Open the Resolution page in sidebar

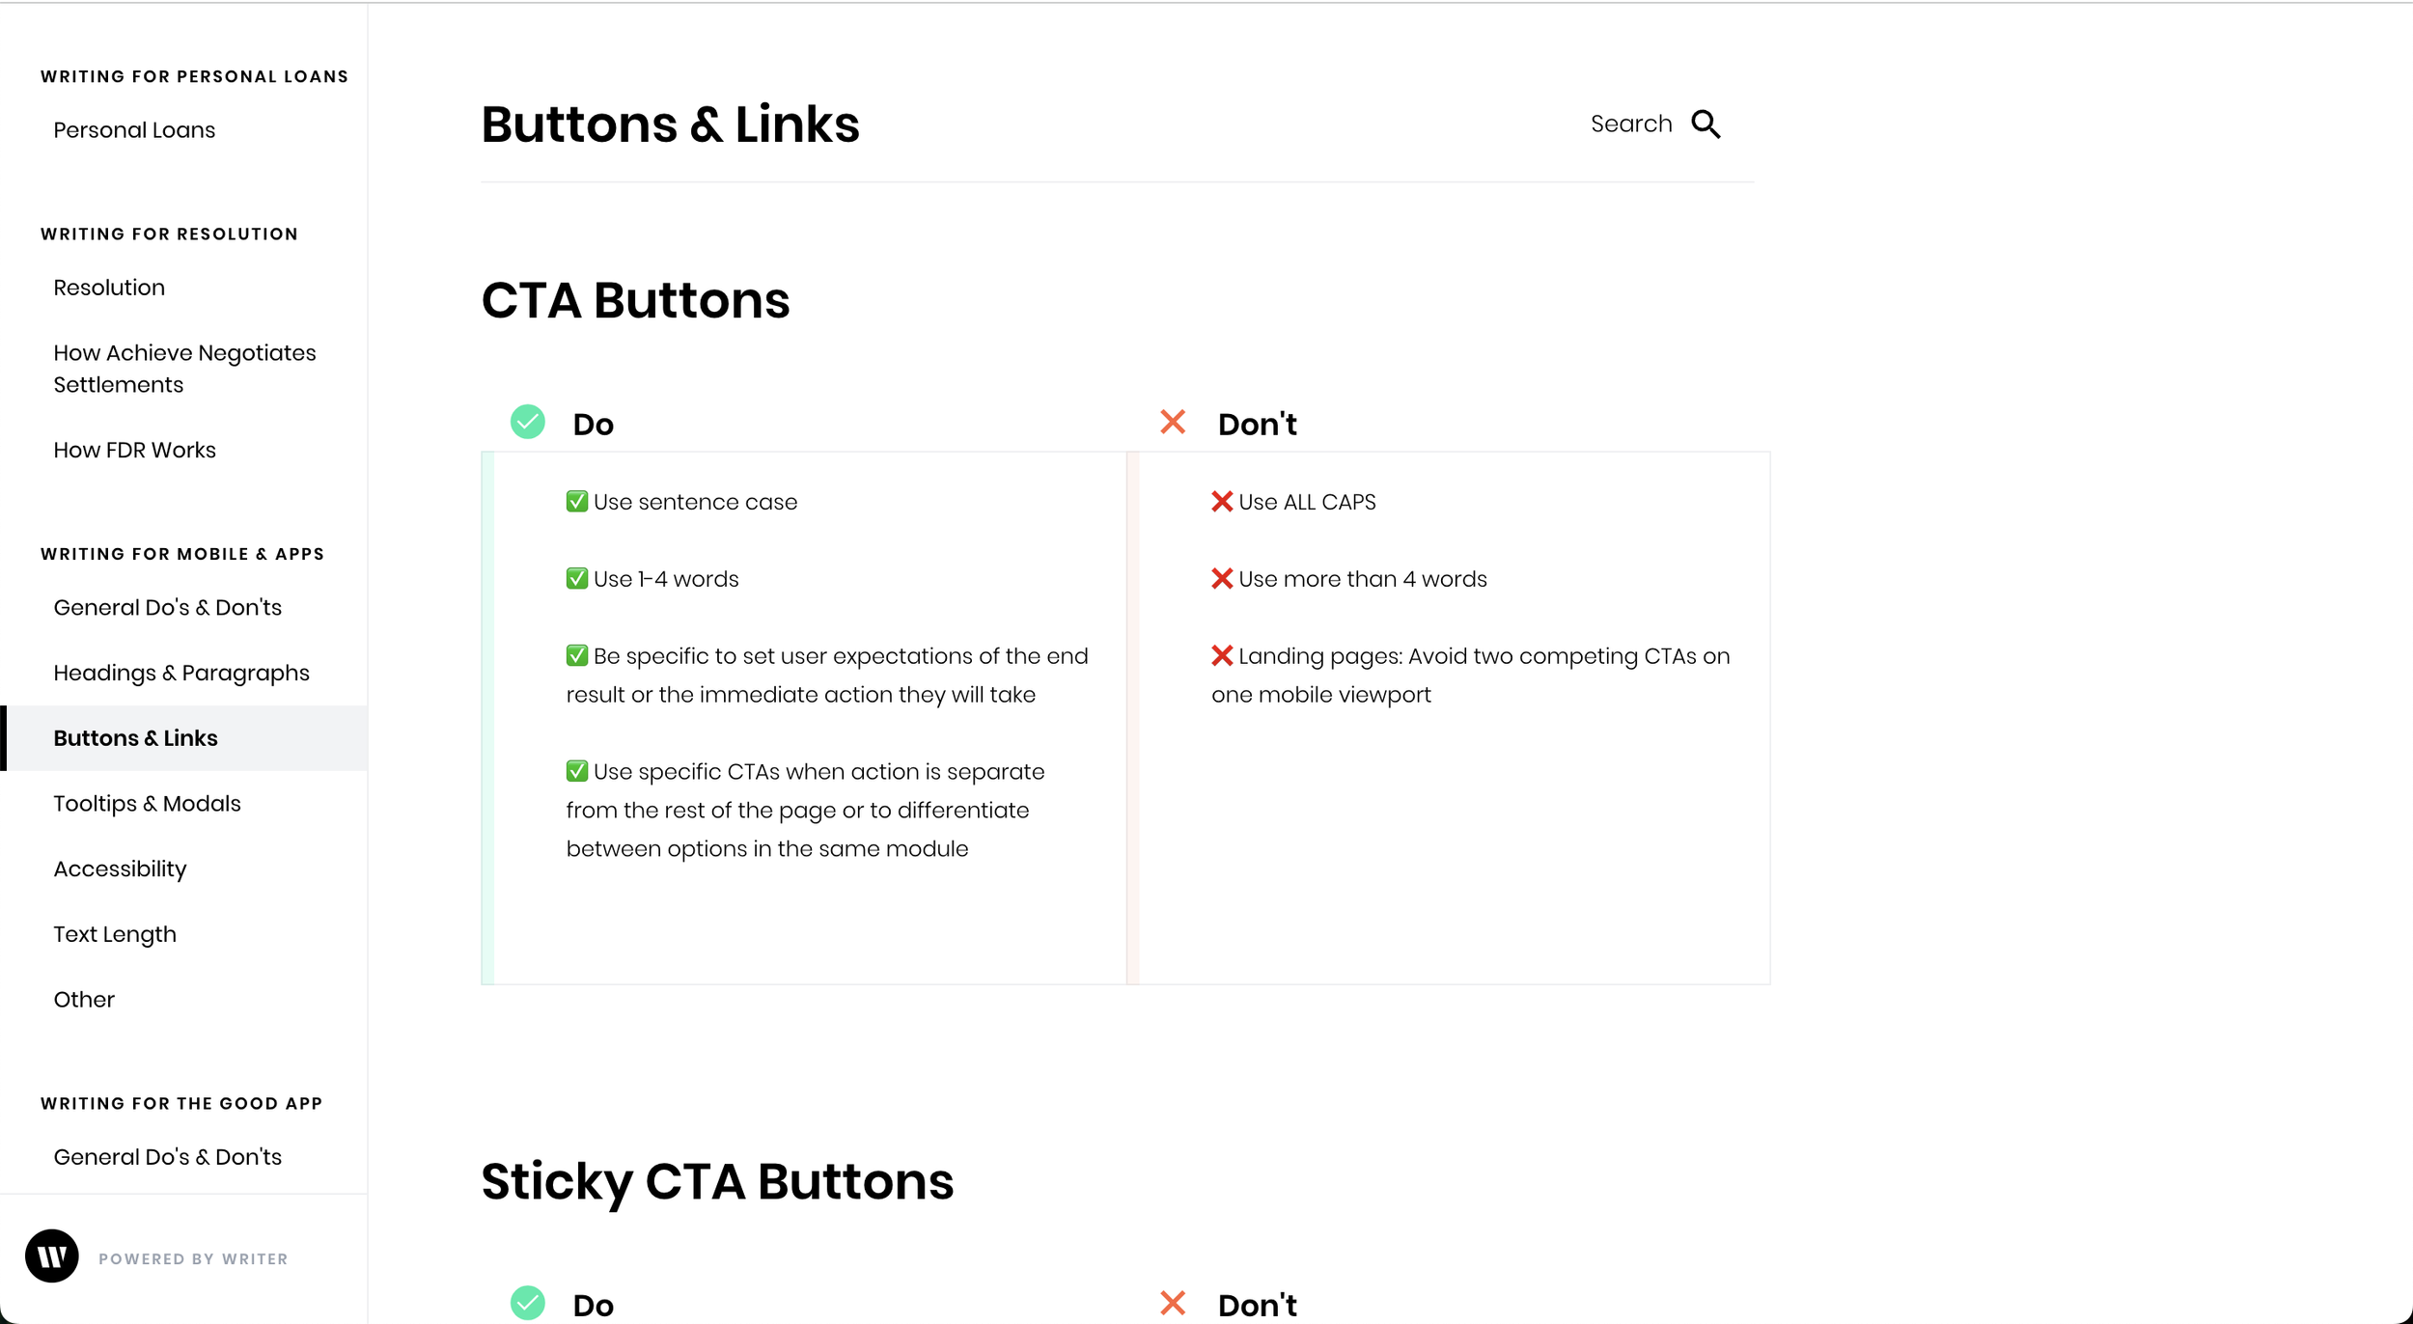coord(109,288)
